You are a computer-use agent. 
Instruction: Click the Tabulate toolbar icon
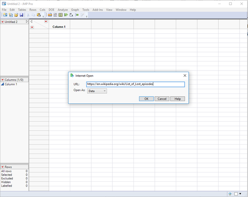(55, 15)
